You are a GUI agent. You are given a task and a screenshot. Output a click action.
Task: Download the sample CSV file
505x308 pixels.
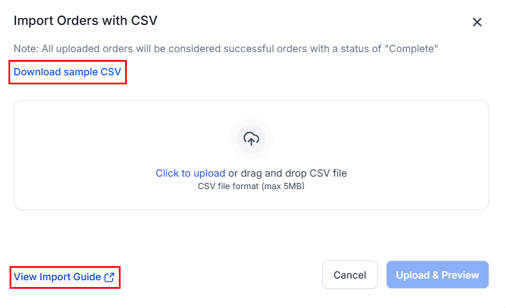(67, 72)
